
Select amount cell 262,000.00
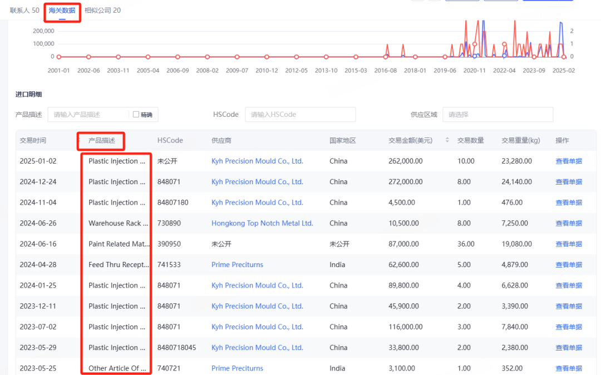tap(406, 161)
